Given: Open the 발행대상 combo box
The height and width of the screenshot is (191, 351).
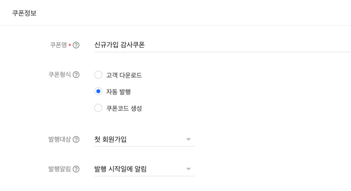Looking at the screenshot, I should (144, 140).
